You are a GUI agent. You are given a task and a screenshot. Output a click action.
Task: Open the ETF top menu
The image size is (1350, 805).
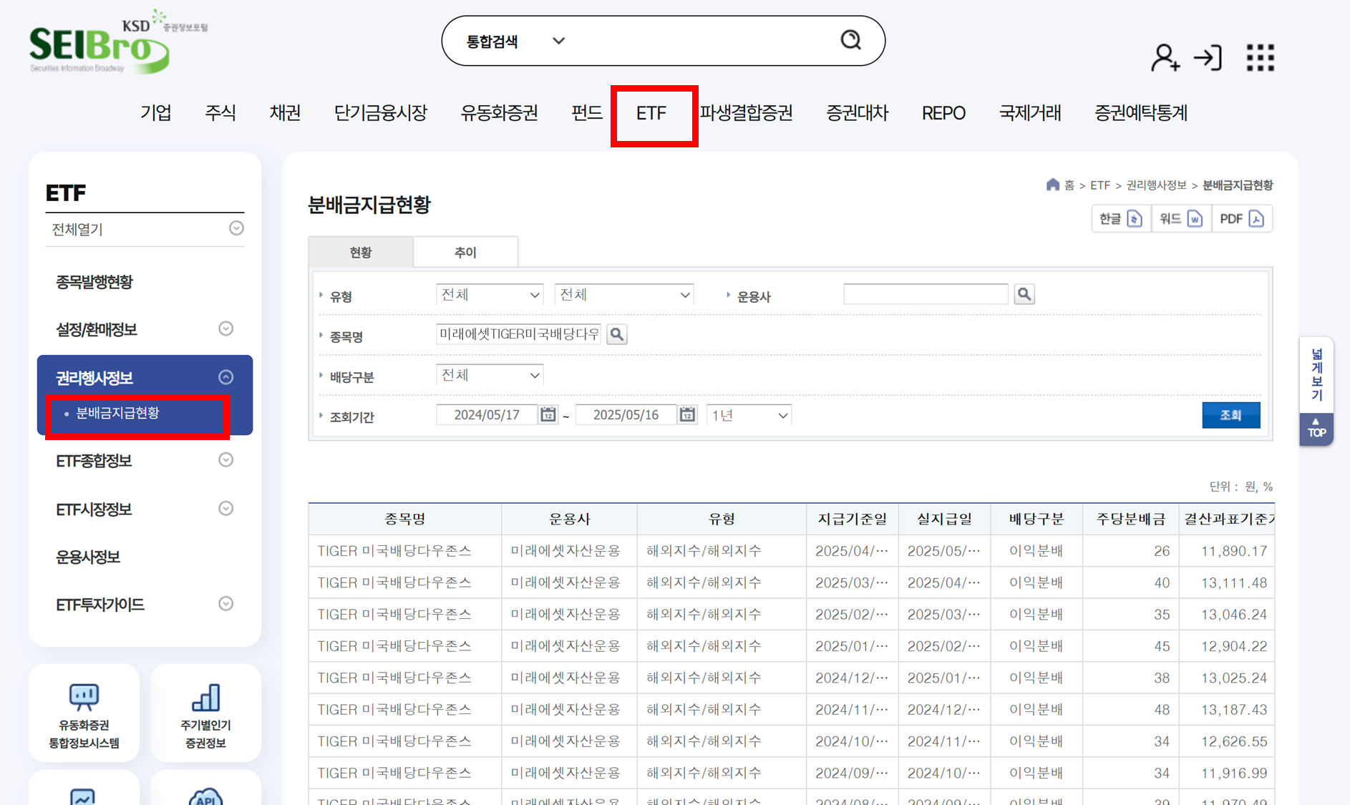[651, 113]
